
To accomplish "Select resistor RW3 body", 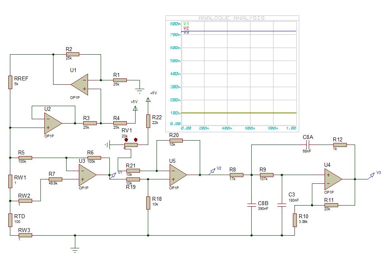I will tap(25, 235).
